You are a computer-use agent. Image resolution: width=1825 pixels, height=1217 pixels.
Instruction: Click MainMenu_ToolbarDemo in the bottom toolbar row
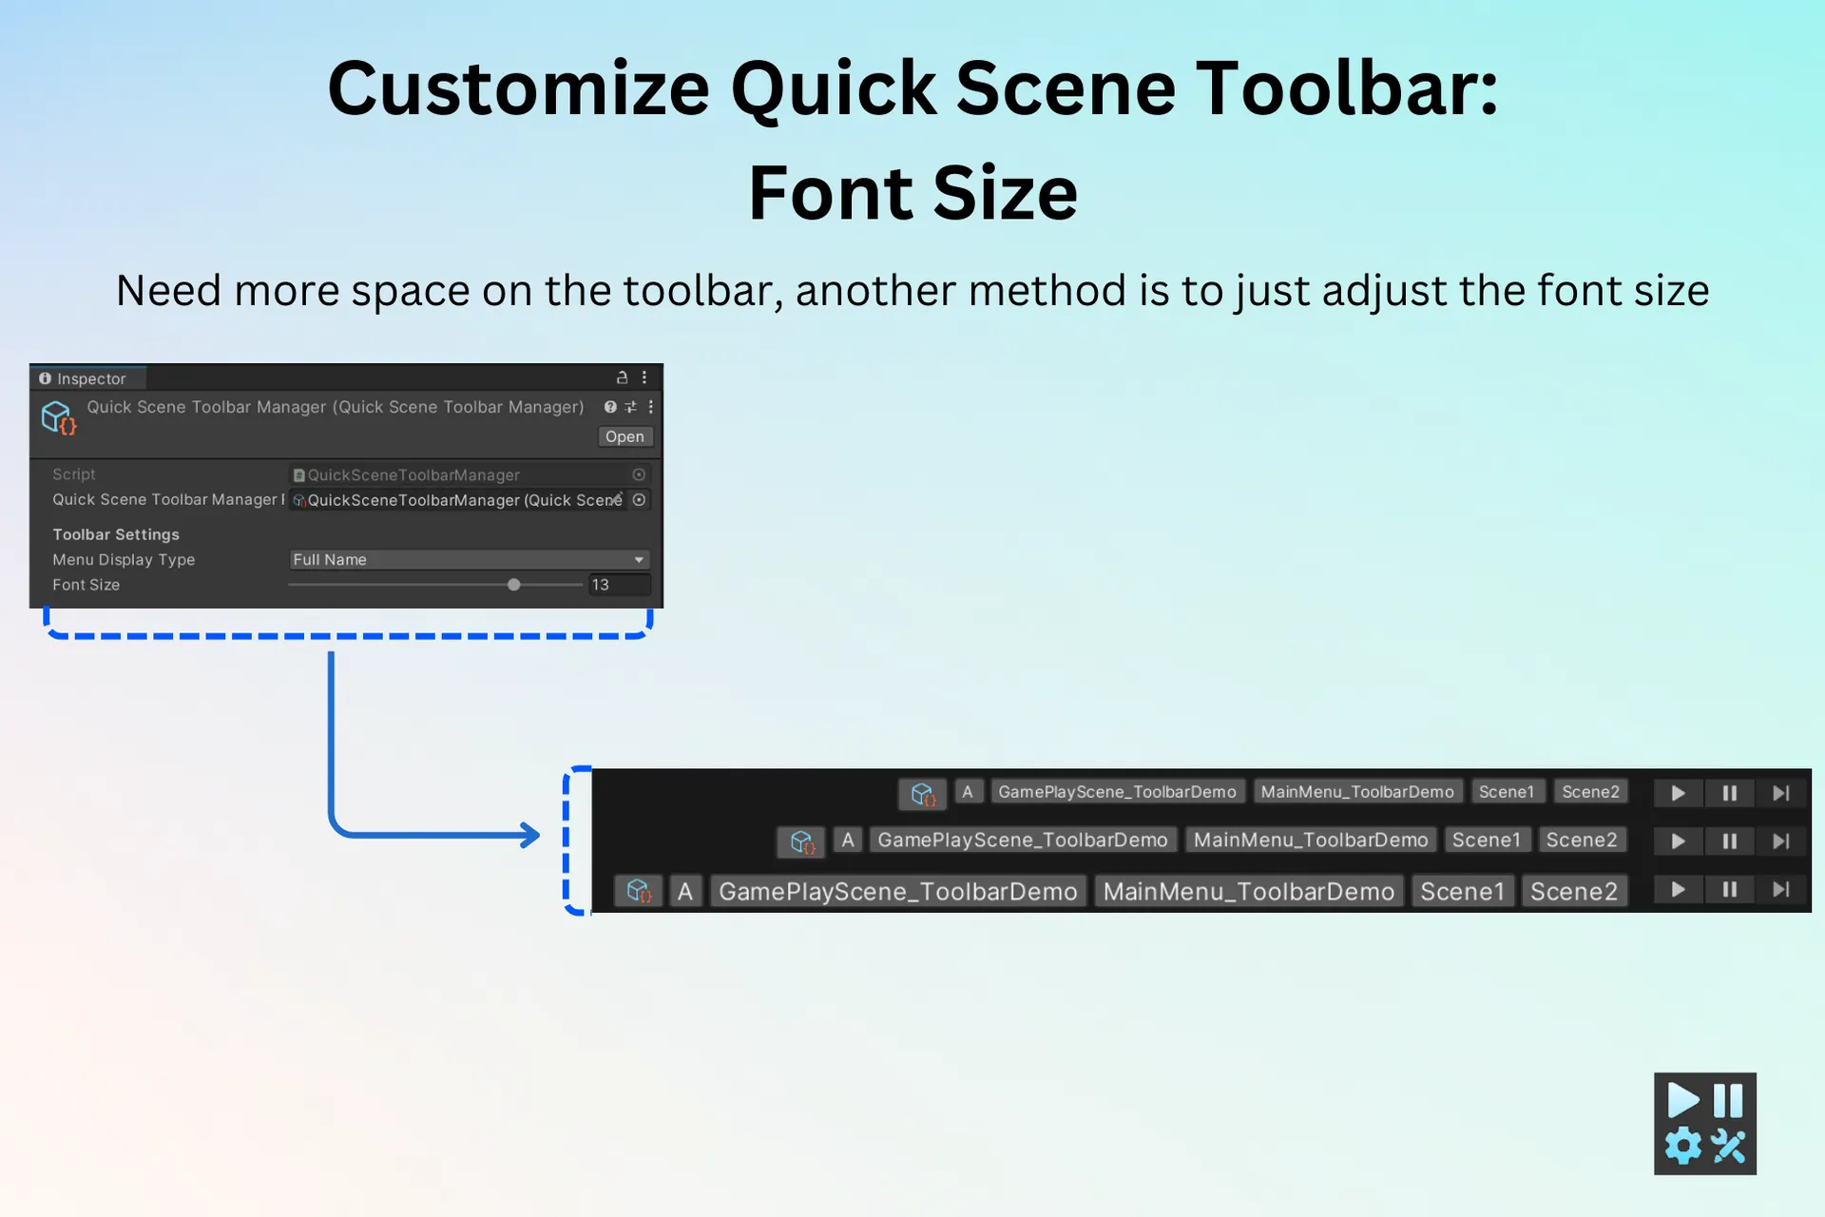[x=1249, y=892]
